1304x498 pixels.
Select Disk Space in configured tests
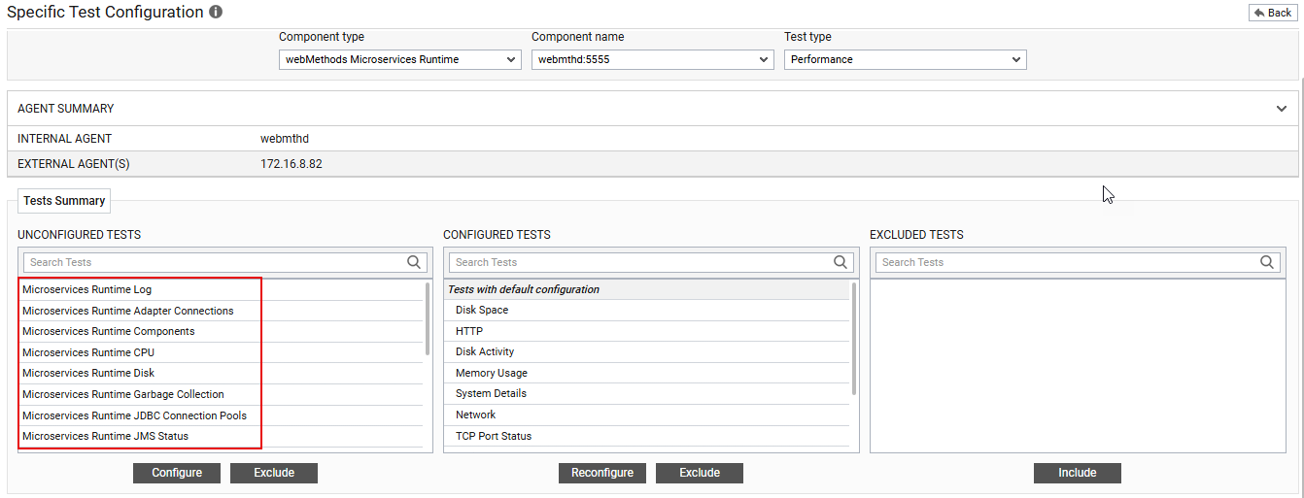pos(482,311)
